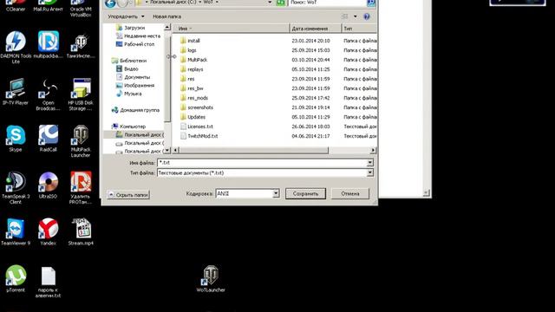Launch Open Broadcaster desktop icon

[49, 94]
